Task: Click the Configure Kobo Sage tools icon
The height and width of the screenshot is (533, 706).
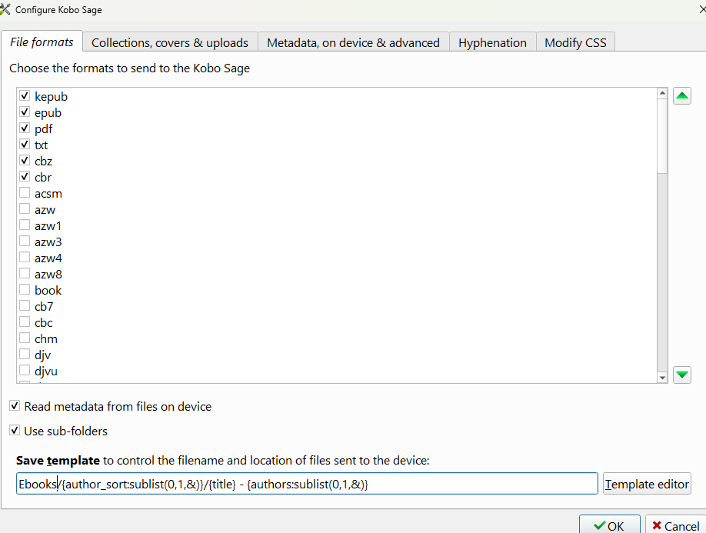Action: pos(5,9)
